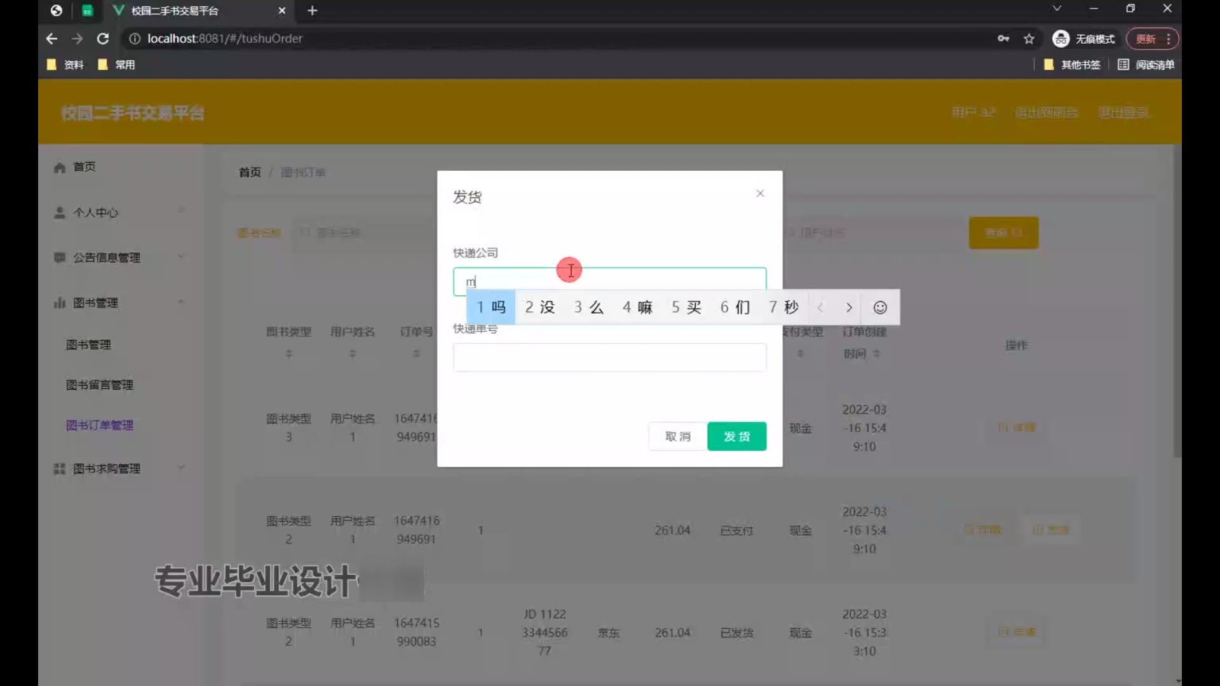1220x686 pixels.
Task: Click the site info icon in address bar
Action: click(x=135, y=39)
